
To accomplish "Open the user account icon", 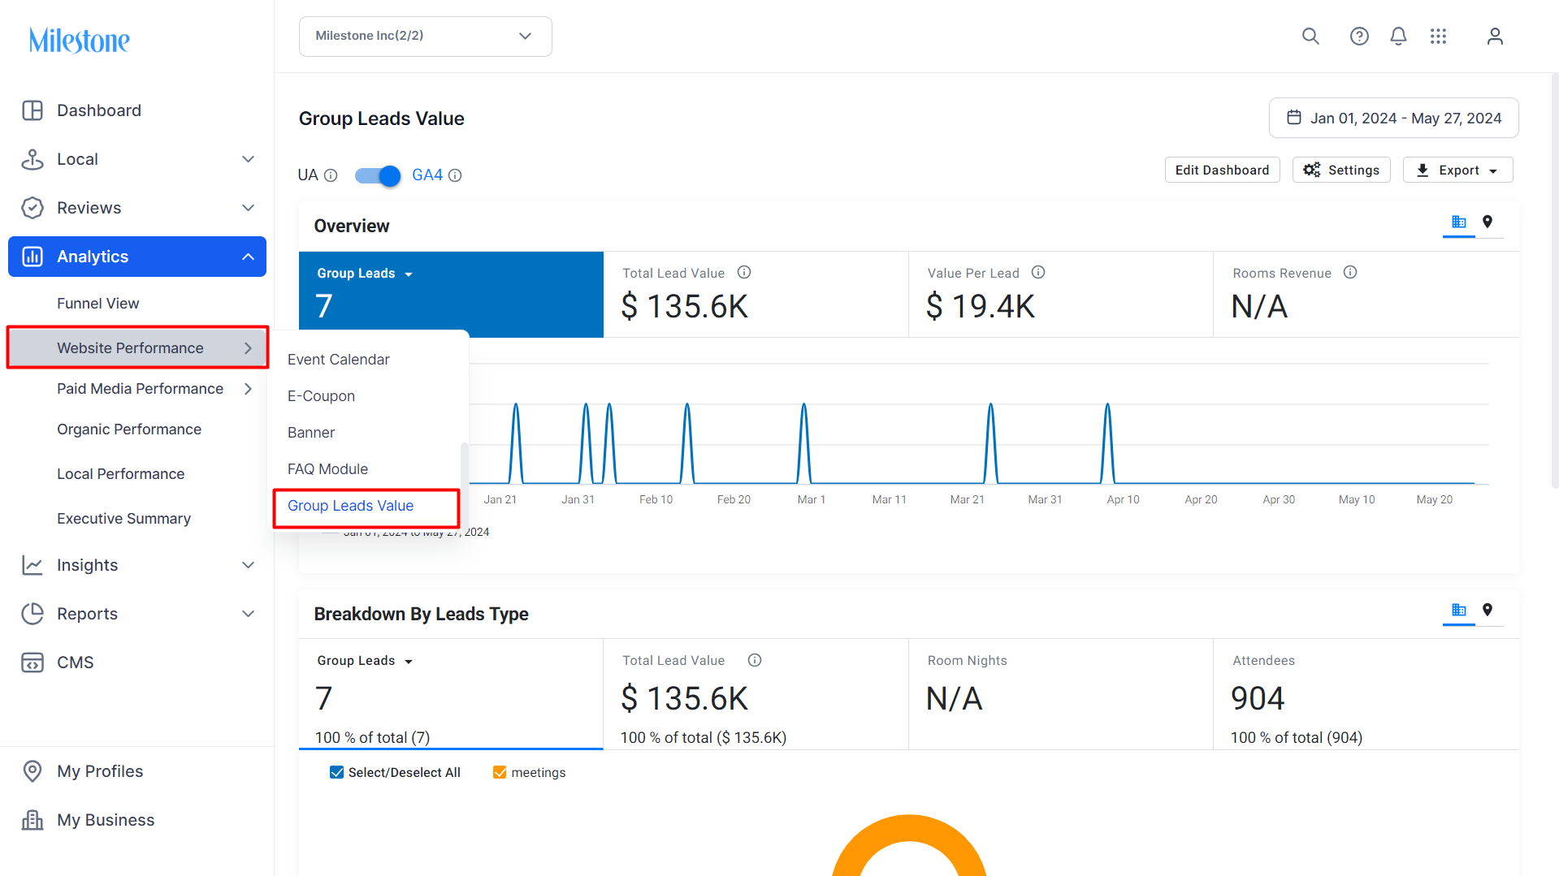I will (1495, 37).
